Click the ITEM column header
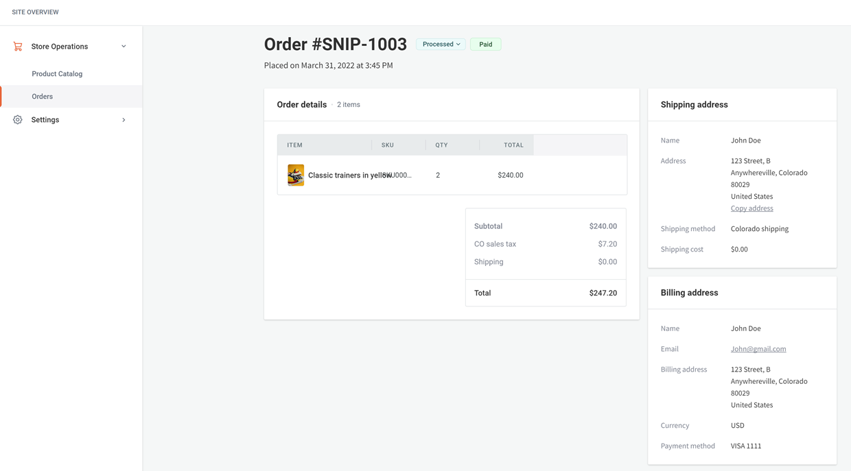Screen dimensions: 851x471 coord(295,145)
